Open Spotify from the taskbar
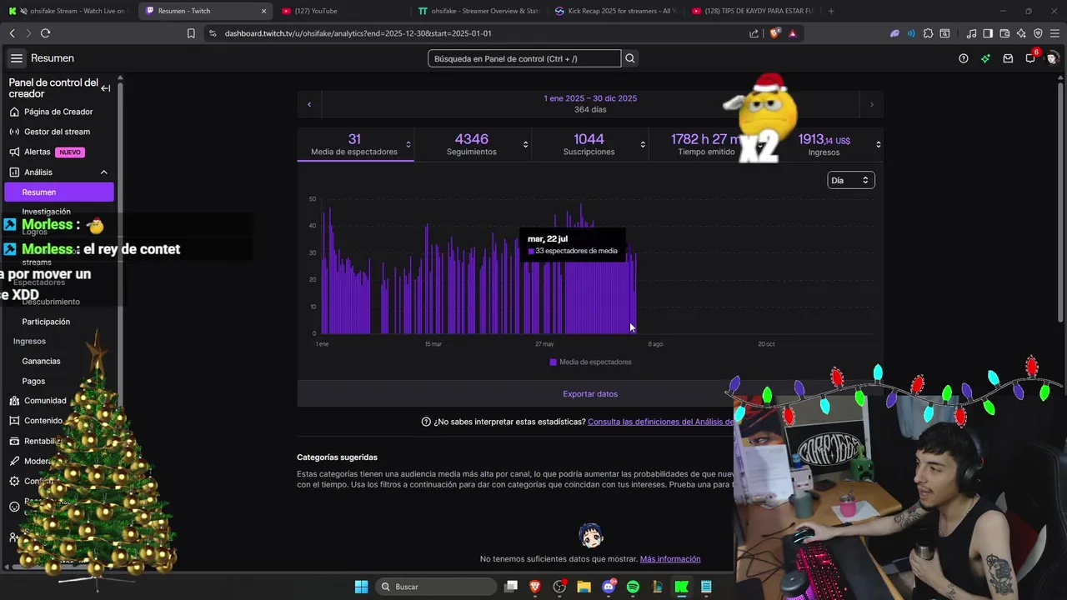The height and width of the screenshot is (600, 1067). [633, 587]
